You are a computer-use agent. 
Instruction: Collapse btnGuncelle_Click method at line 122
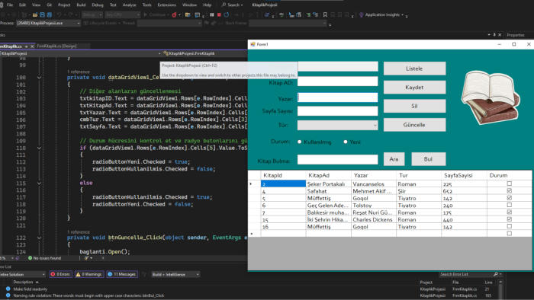pos(39,238)
